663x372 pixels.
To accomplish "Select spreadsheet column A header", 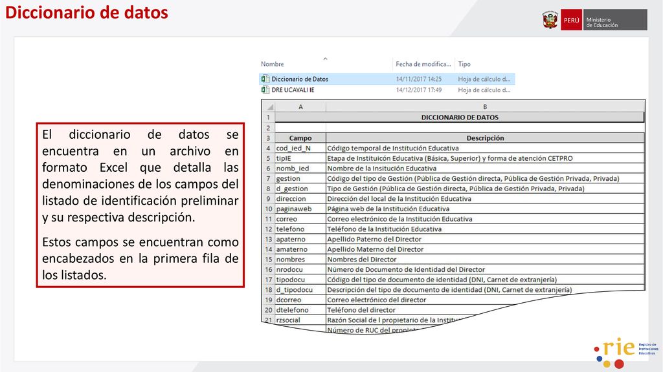I will (x=300, y=107).
